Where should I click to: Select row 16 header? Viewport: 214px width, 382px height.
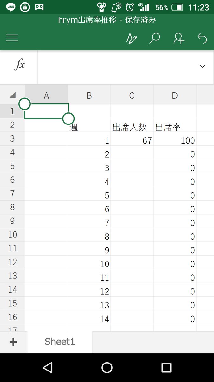(x=12, y=317)
